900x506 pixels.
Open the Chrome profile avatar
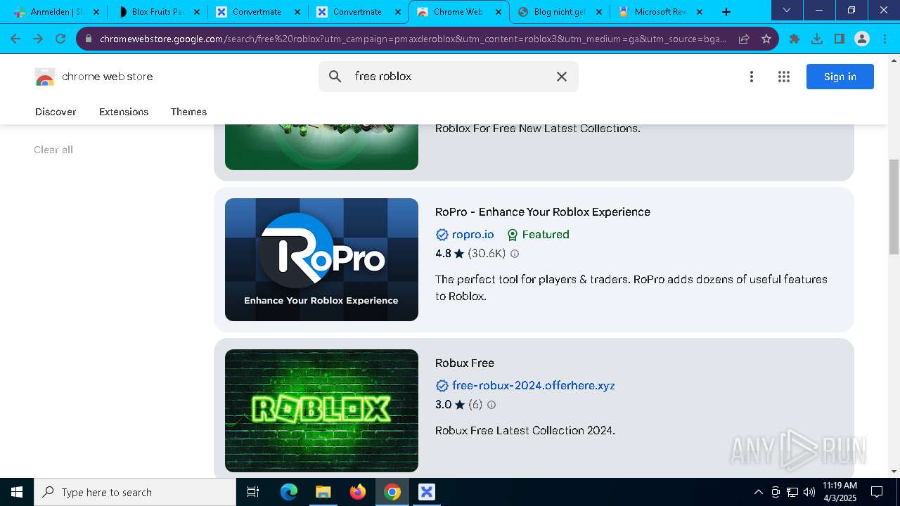[862, 39]
